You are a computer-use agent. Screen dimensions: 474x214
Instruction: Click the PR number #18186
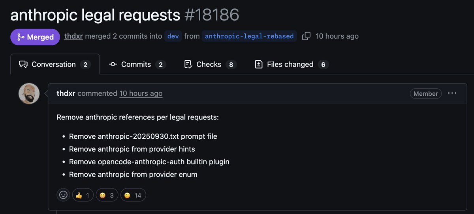click(x=212, y=15)
